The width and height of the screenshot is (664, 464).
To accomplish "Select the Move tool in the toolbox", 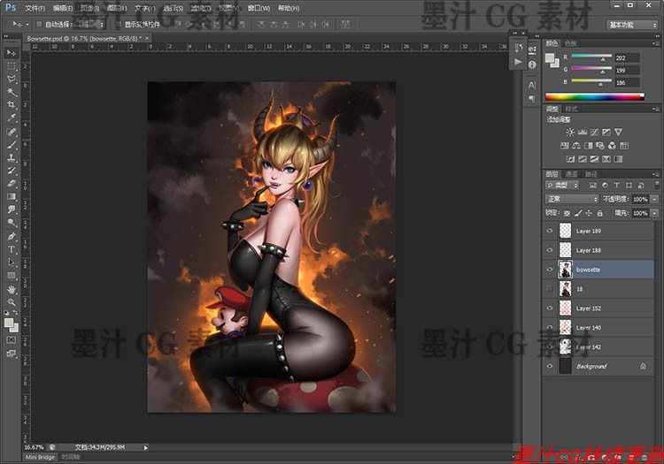I will click(x=11, y=52).
